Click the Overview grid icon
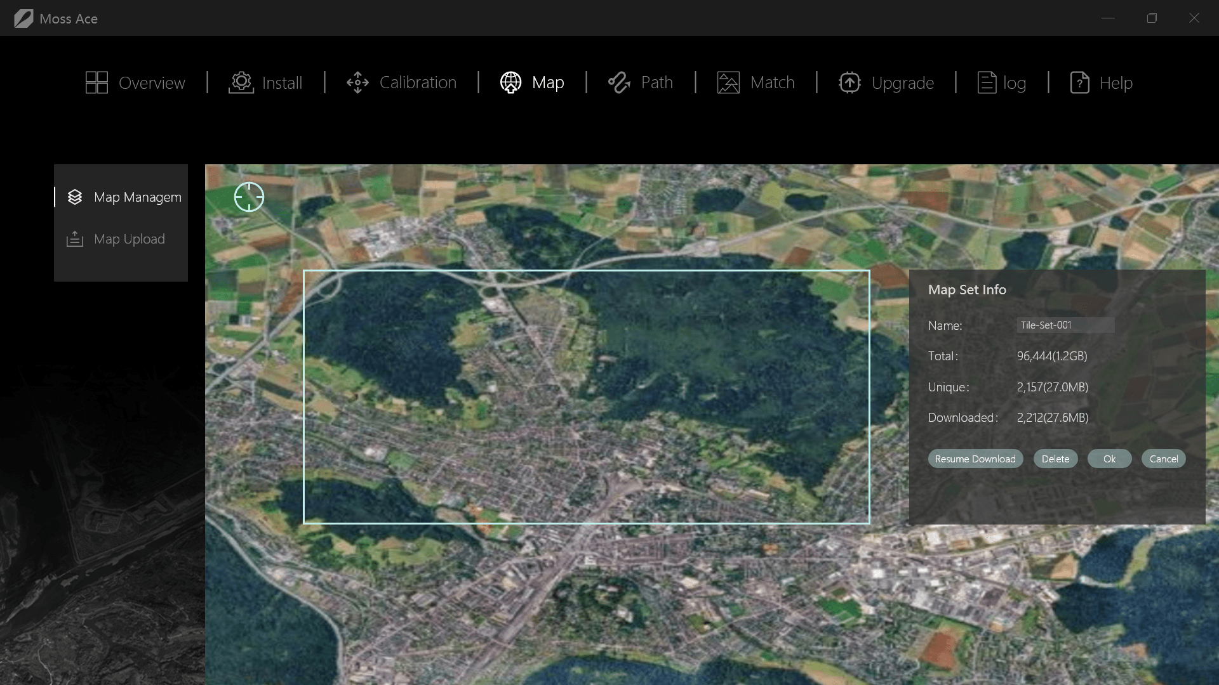This screenshot has width=1219, height=685. coord(97,82)
